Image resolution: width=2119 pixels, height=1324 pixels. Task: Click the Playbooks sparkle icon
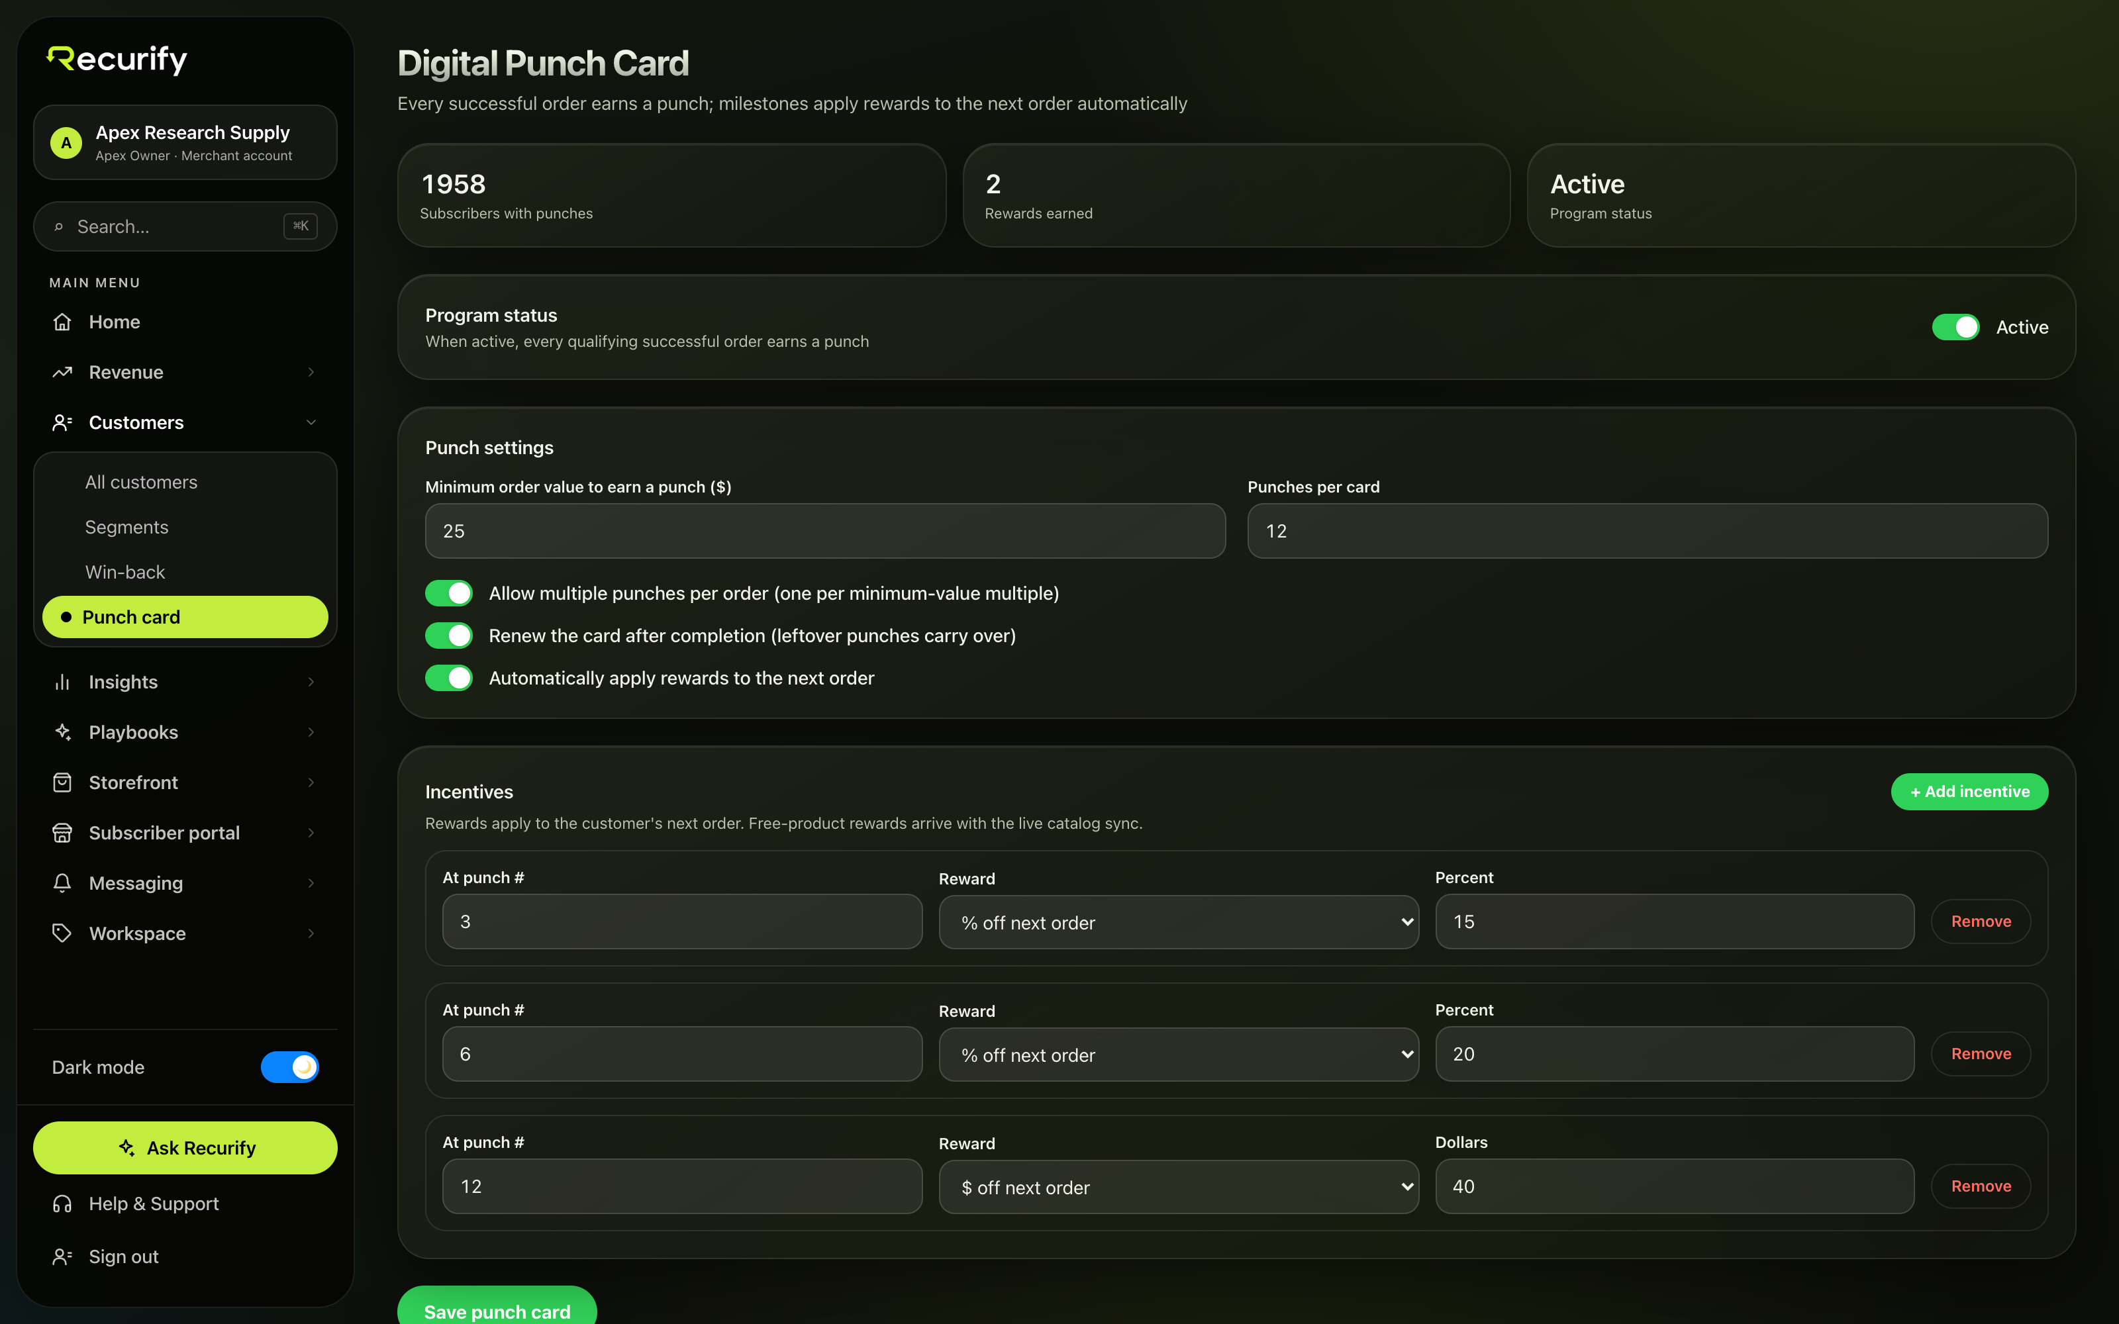[62, 732]
